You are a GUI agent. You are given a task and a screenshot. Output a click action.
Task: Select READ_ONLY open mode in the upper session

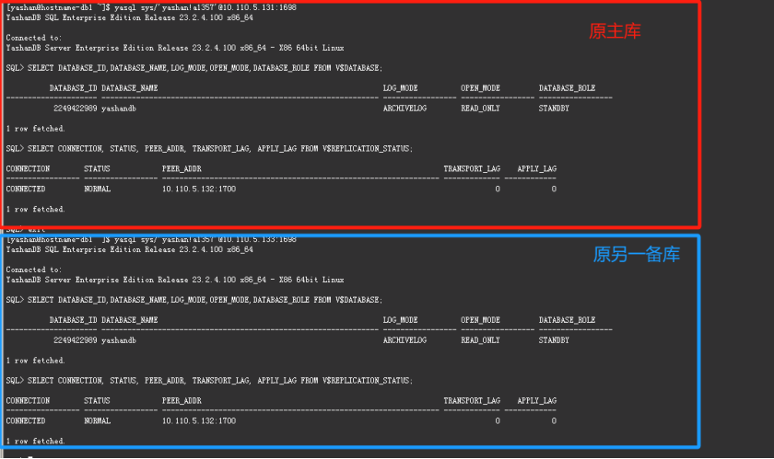[x=480, y=109]
